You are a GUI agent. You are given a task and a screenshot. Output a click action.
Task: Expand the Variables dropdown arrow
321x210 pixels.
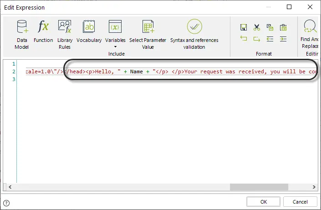[x=116, y=47]
